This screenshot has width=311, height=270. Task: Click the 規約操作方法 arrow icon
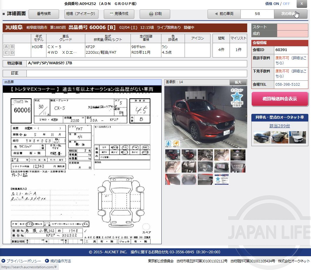[46, 261]
